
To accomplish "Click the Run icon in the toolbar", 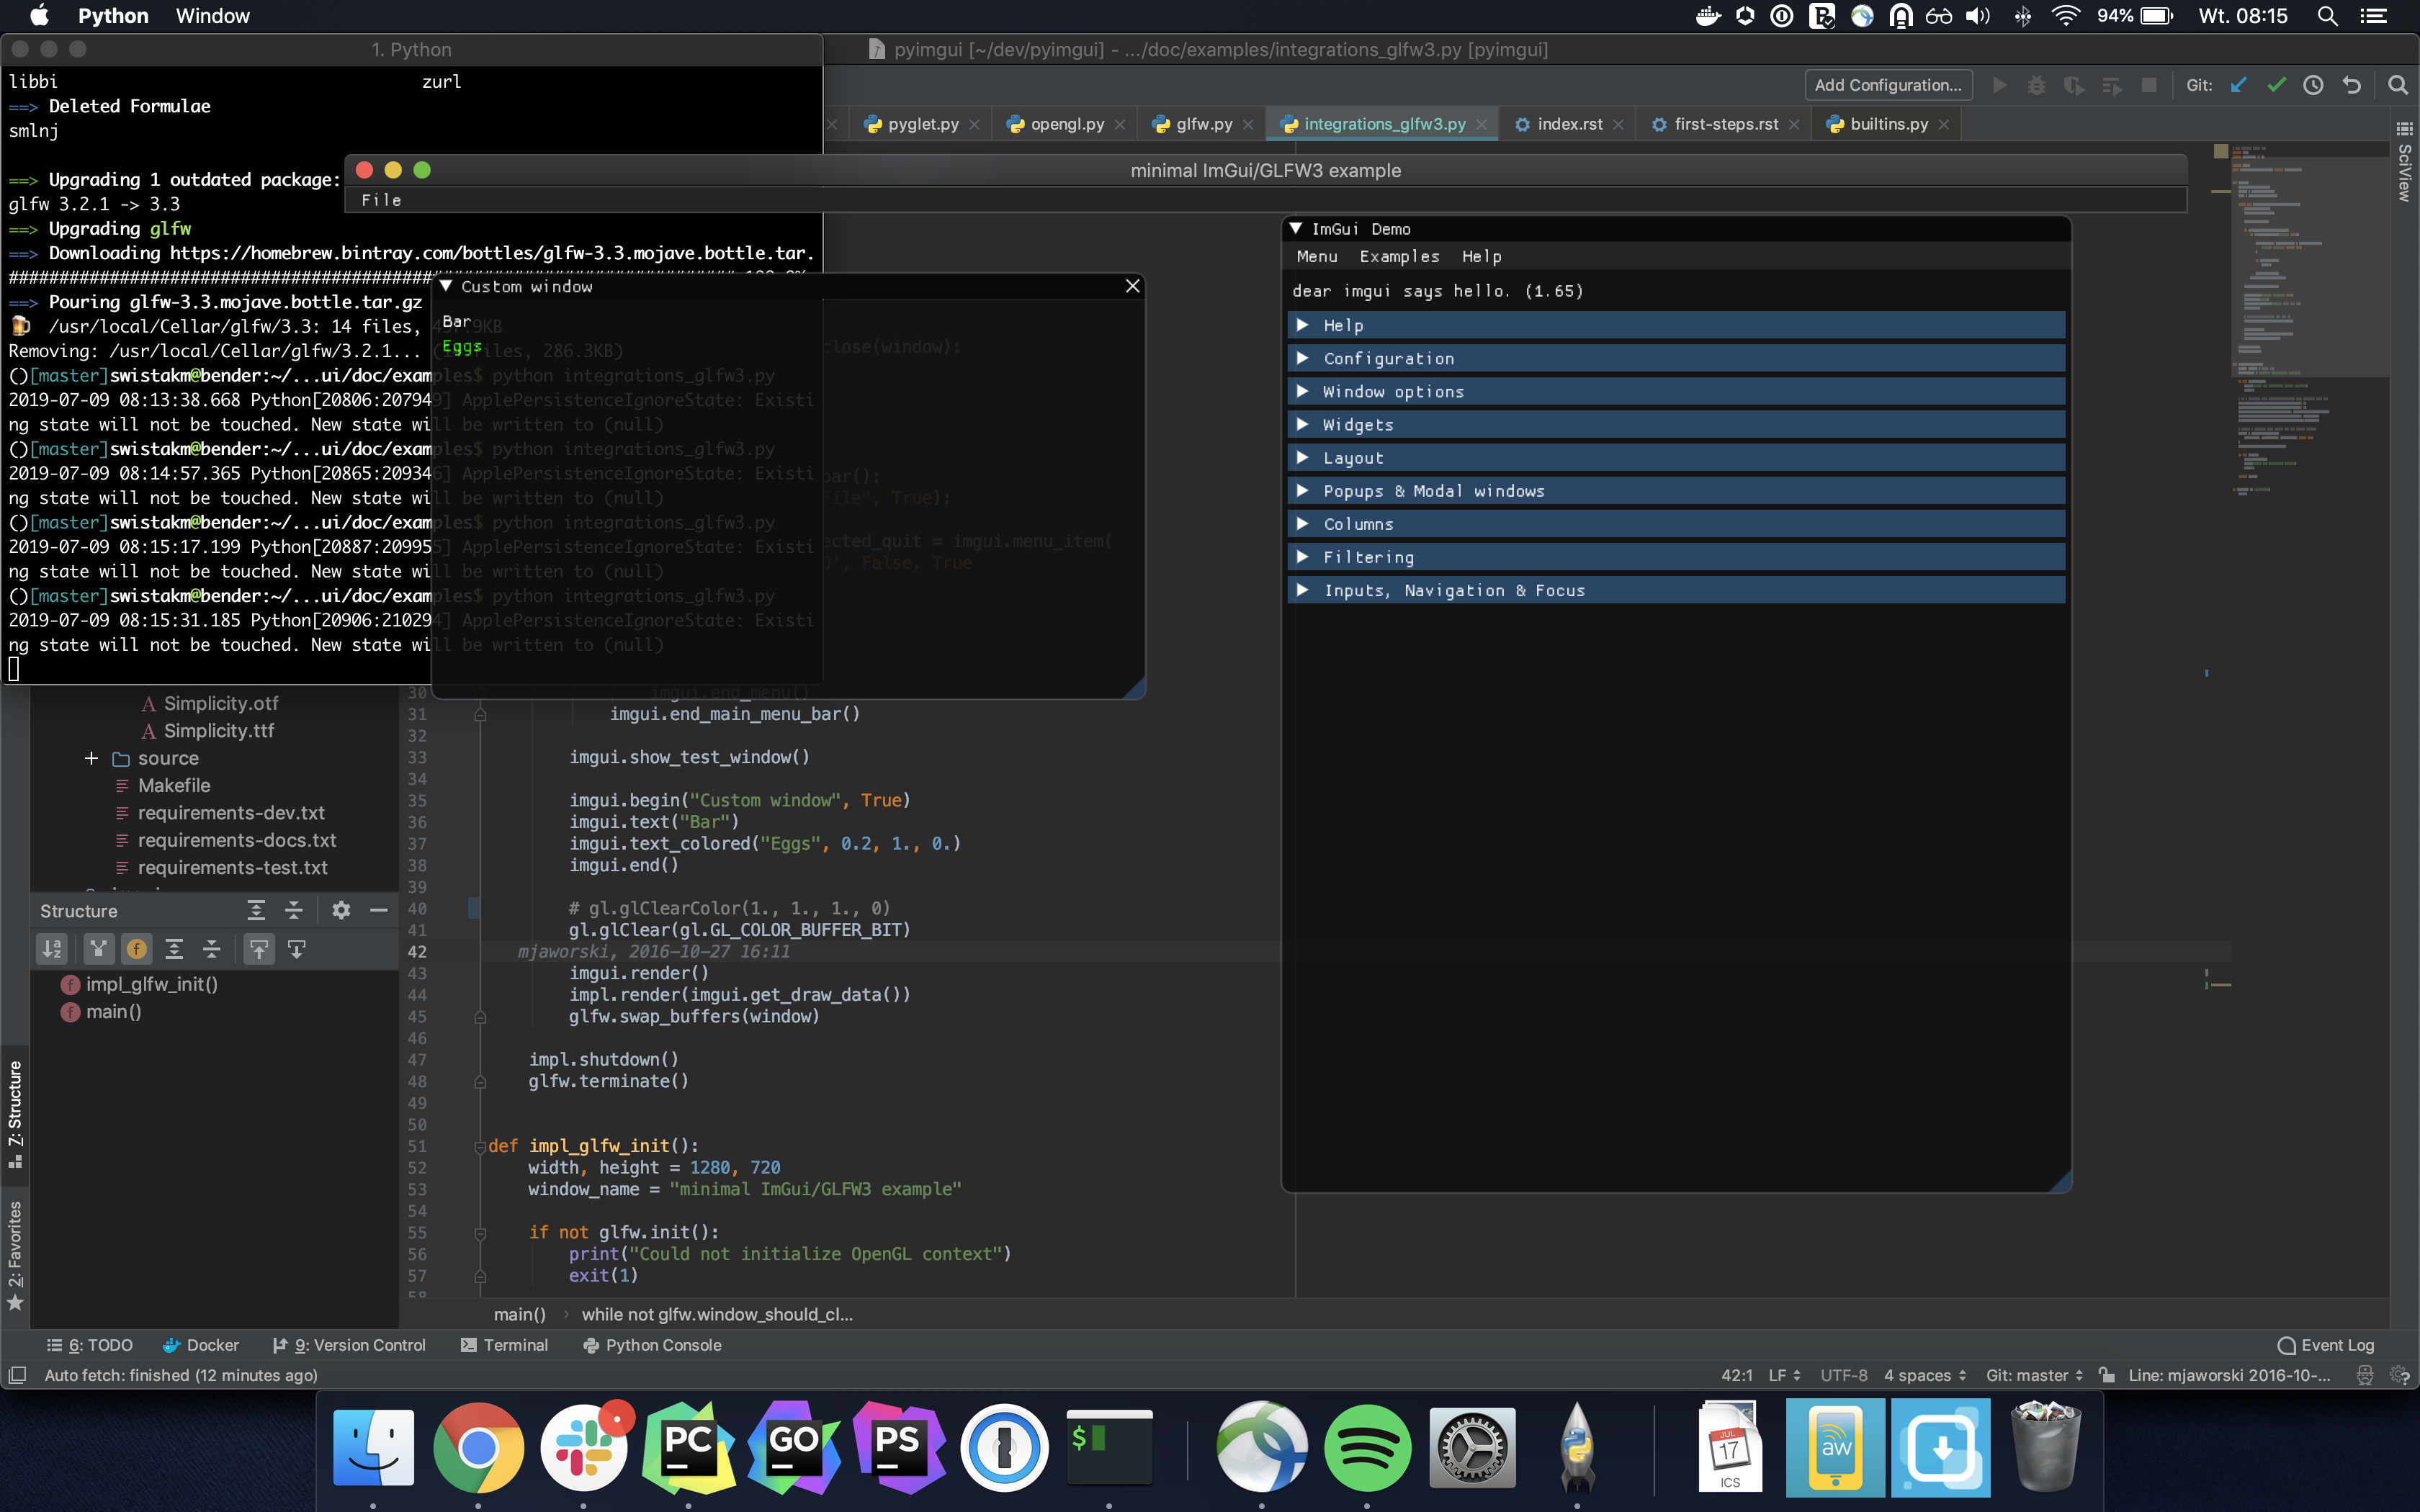I will (x=2000, y=85).
